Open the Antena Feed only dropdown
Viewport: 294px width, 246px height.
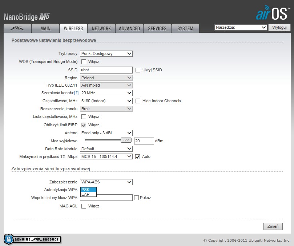click(x=106, y=133)
